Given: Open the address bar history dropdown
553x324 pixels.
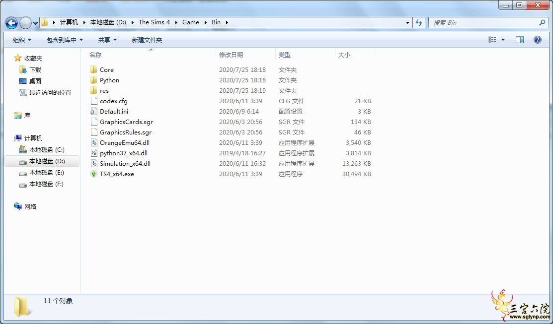Looking at the screenshot, I should 408,22.
